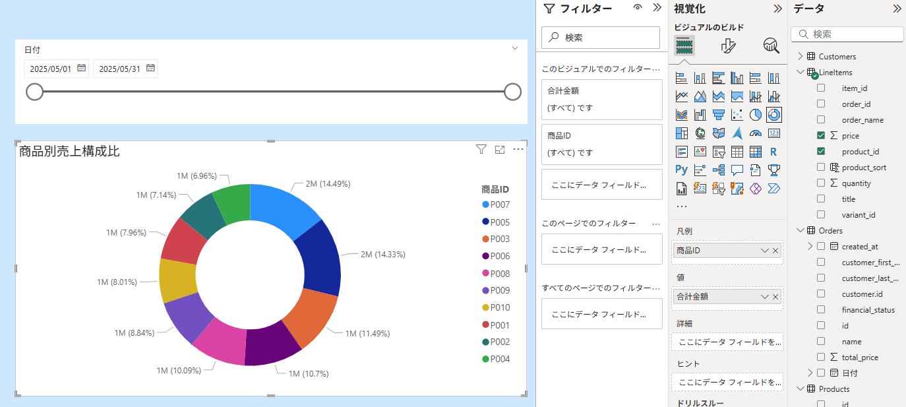Remove 商品ID from the 凡例 well

775,251
